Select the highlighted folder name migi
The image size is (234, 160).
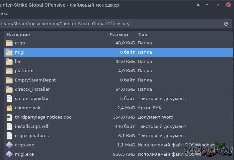pos(20,52)
